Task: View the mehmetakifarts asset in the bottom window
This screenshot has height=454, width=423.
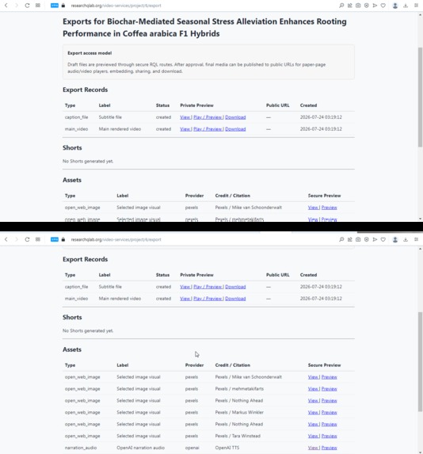Action: click(313, 389)
